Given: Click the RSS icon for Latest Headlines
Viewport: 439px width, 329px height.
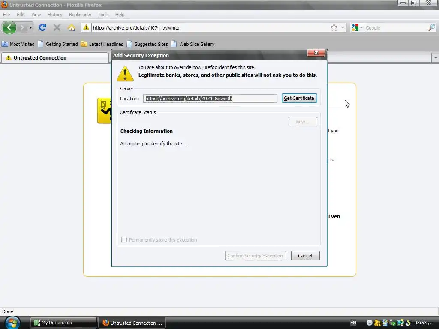Looking at the screenshot, I should tap(84, 44).
